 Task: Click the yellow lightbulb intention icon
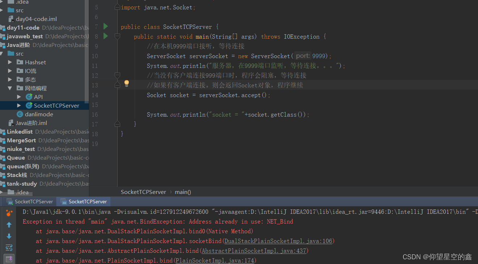pyautogui.click(x=127, y=83)
